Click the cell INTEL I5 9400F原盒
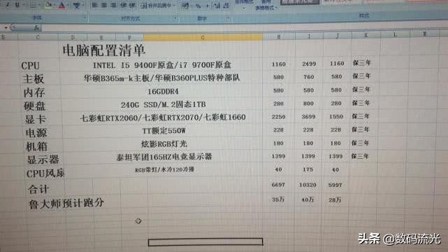 (162, 65)
